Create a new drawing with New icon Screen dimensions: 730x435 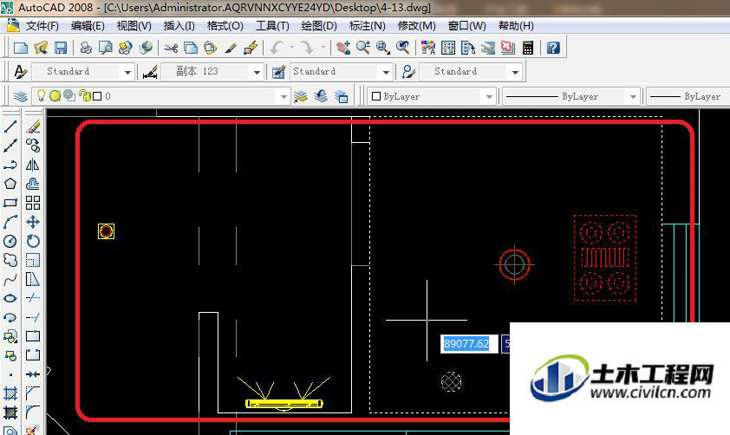(x=21, y=48)
